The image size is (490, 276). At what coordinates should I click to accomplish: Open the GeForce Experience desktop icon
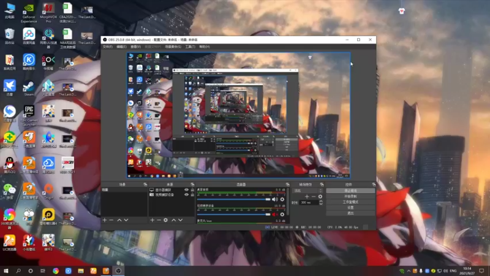tap(29, 13)
